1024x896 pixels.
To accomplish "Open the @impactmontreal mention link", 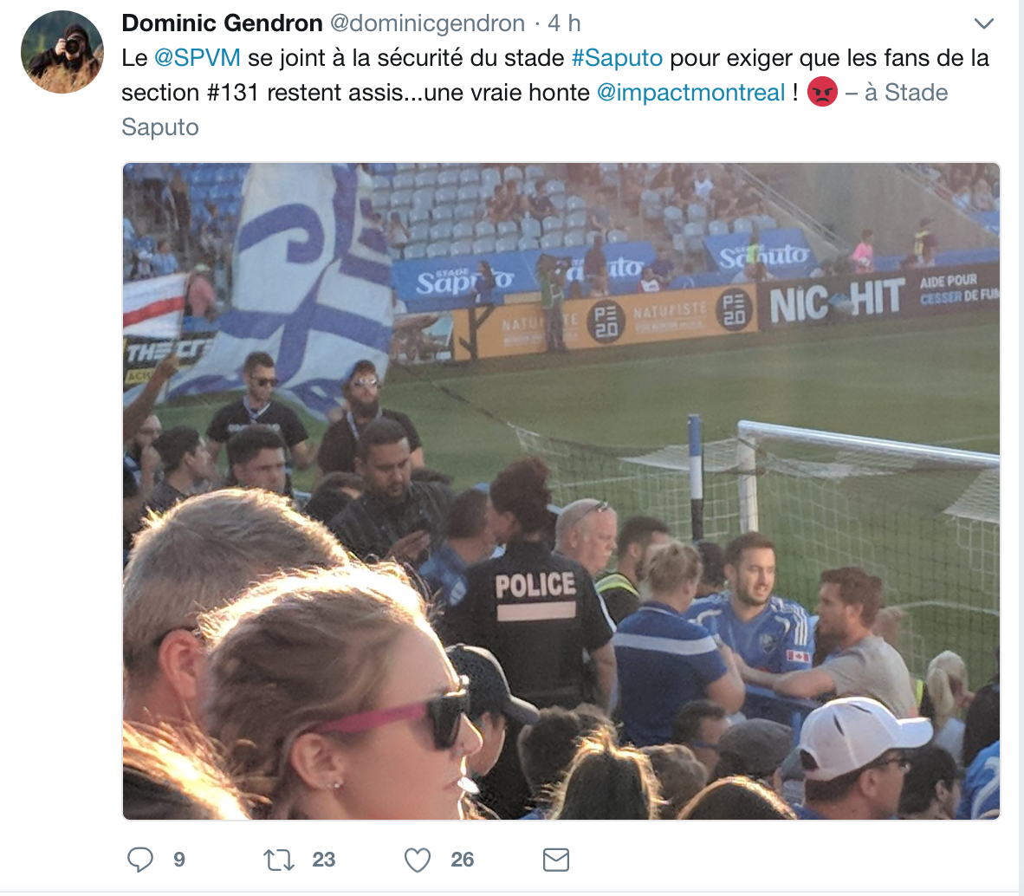I will pyautogui.click(x=690, y=93).
